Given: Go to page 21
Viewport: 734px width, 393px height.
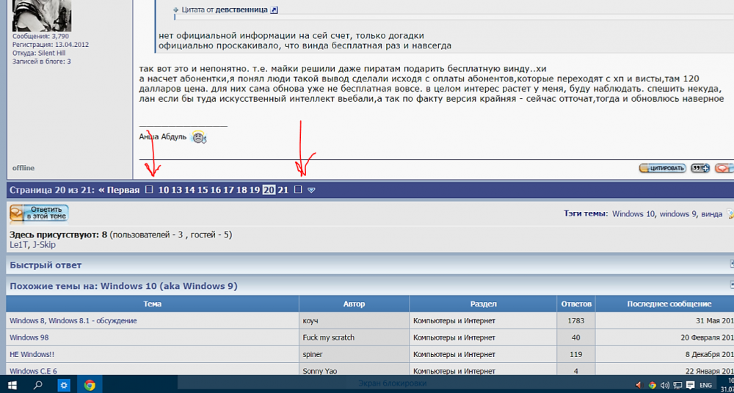Looking at the screenshot, I should click(x=283, y=190).
